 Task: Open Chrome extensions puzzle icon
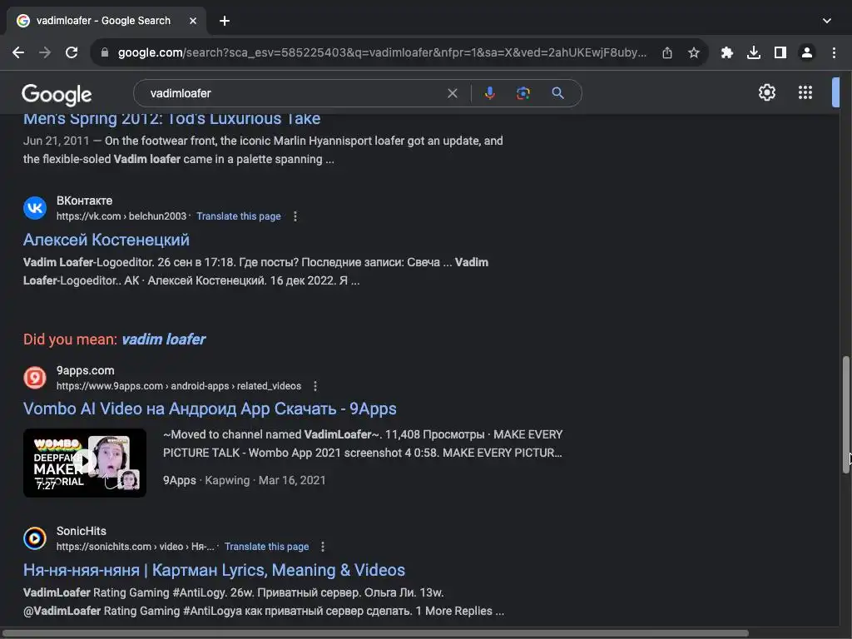pos(726,52)
